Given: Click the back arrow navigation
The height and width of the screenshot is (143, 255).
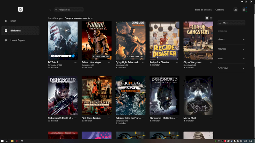Looking at the screenshot, I should click(50, 10).
